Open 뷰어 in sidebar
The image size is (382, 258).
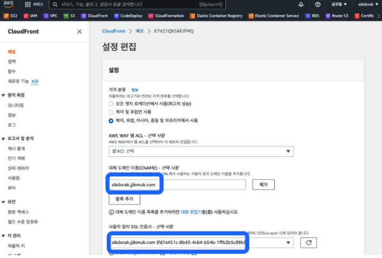click(12, 188)
